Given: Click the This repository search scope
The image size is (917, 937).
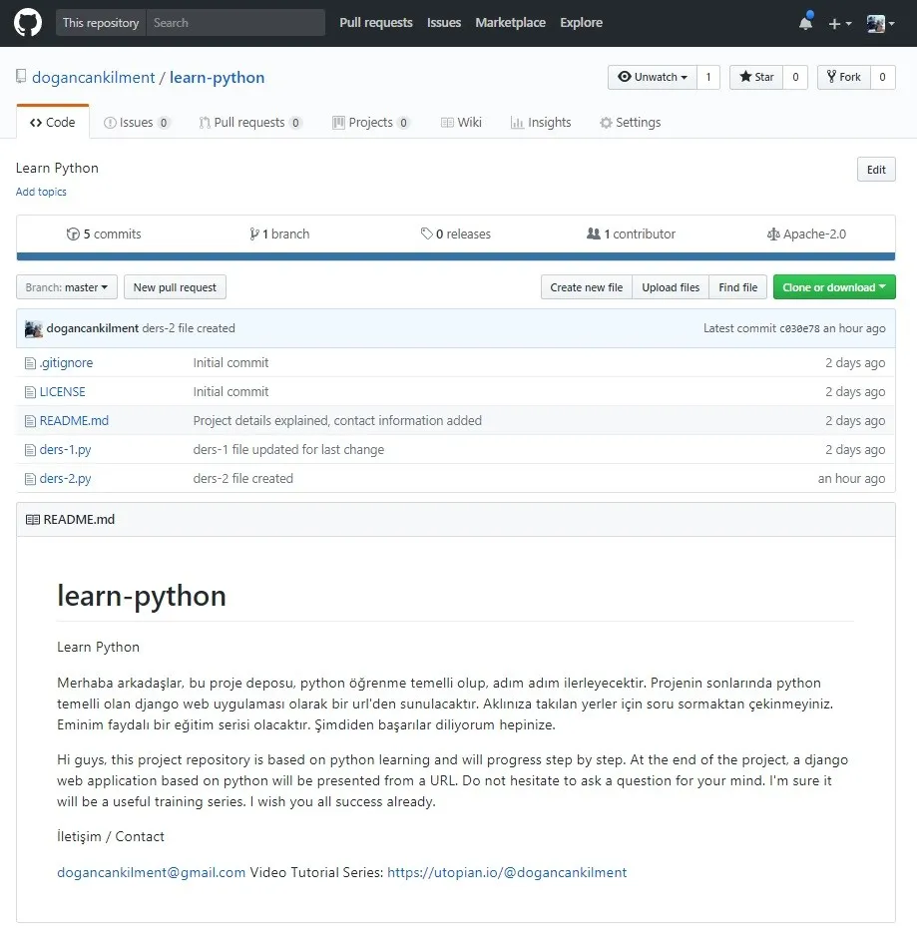Looking at the screenshot, I should (x=101, y=23).
